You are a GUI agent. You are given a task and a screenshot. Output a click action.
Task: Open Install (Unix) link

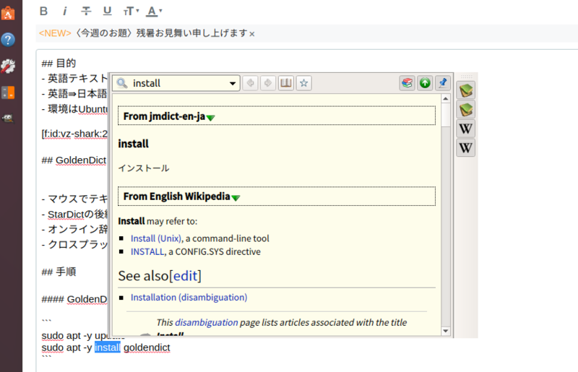tap(156, 238)
